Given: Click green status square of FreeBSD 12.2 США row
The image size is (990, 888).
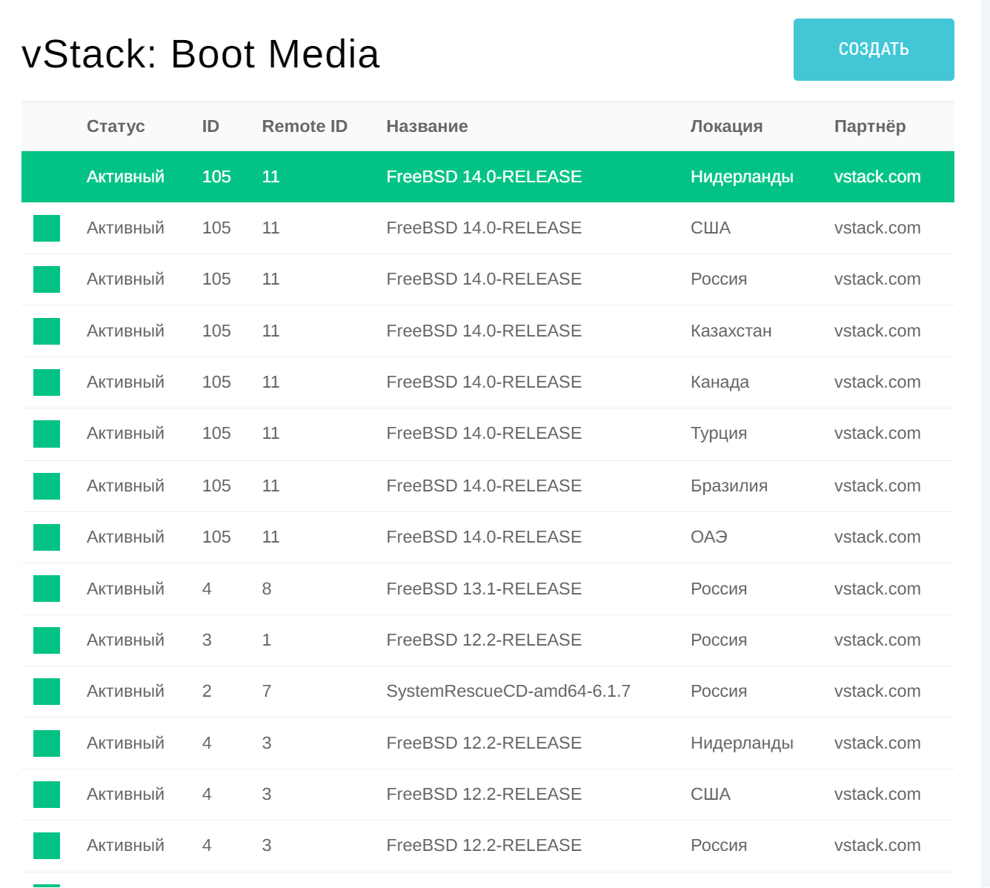Looking at the screenshot, I should (47, 795).
